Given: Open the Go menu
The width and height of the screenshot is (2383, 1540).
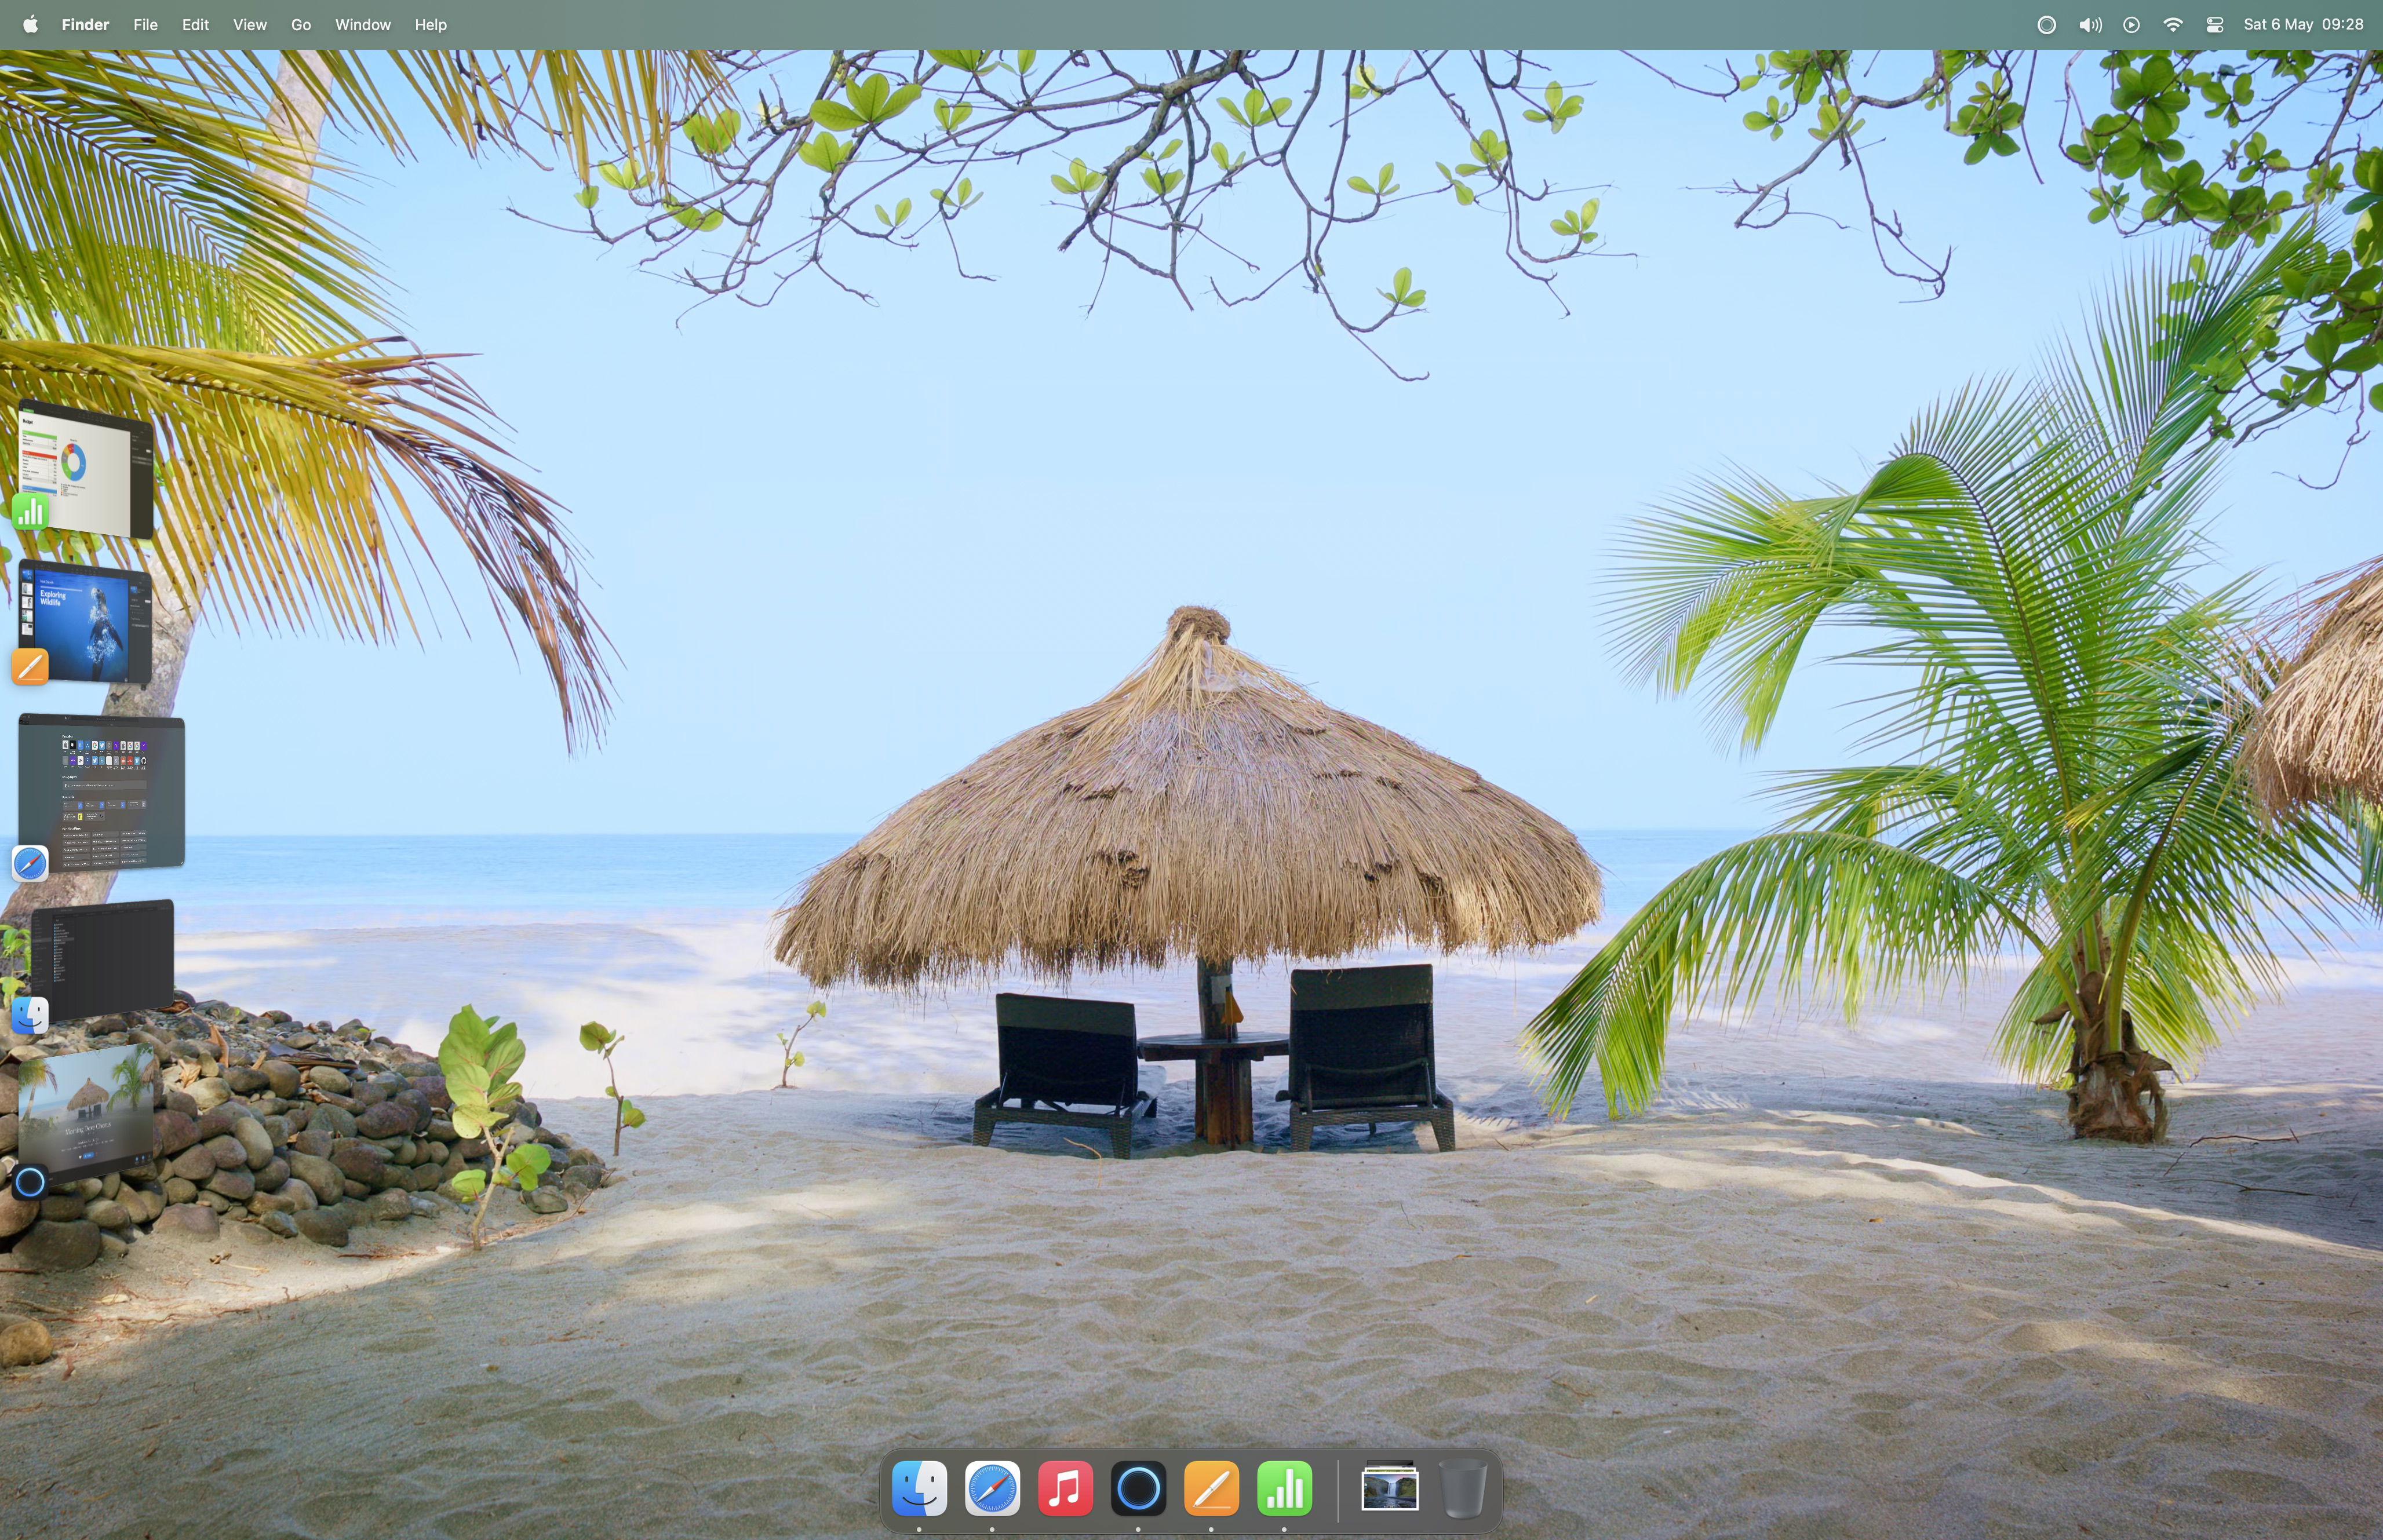Looking at the screenshot, I should [x=301, y=25].
